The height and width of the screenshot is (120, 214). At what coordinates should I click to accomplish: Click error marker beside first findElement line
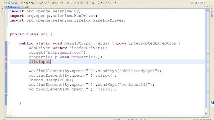tap(6, 71)
